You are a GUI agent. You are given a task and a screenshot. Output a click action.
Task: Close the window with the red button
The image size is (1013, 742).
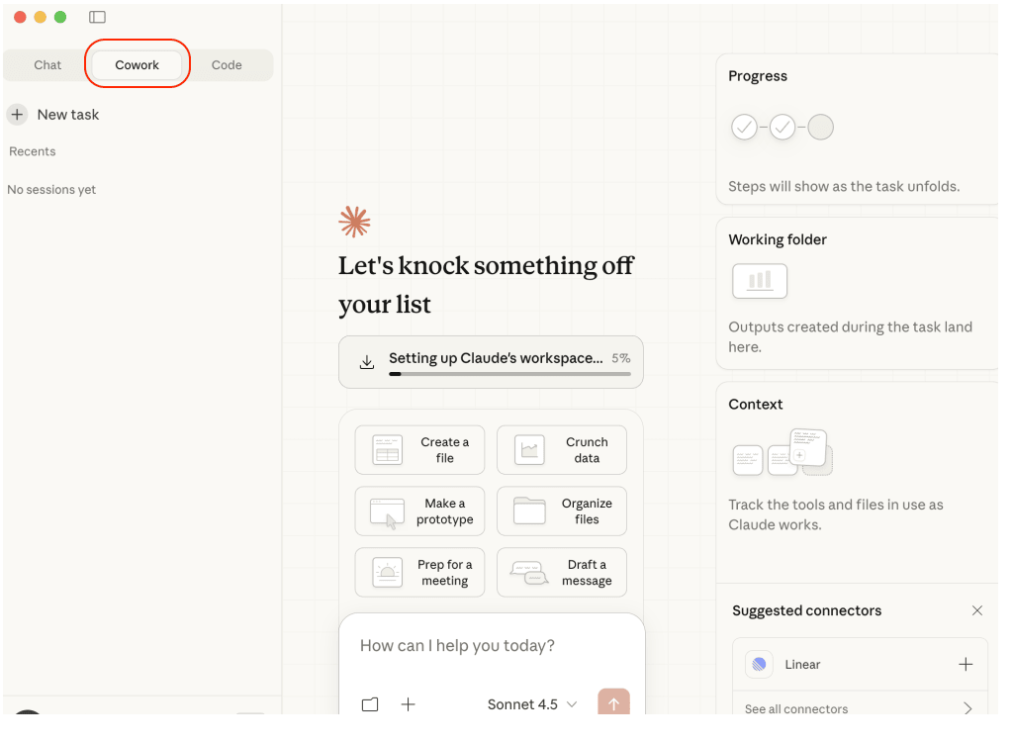click(x=20, y=17)
